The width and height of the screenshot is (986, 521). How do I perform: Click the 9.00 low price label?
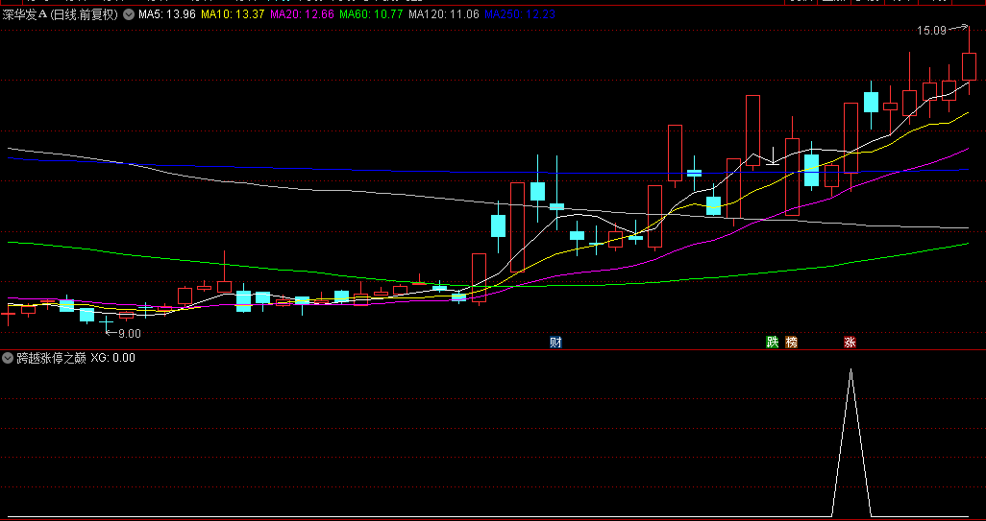[x=130, y=333]
